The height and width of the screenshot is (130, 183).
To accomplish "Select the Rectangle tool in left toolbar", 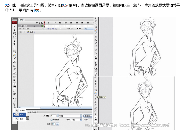I will [x=14, y=51].
